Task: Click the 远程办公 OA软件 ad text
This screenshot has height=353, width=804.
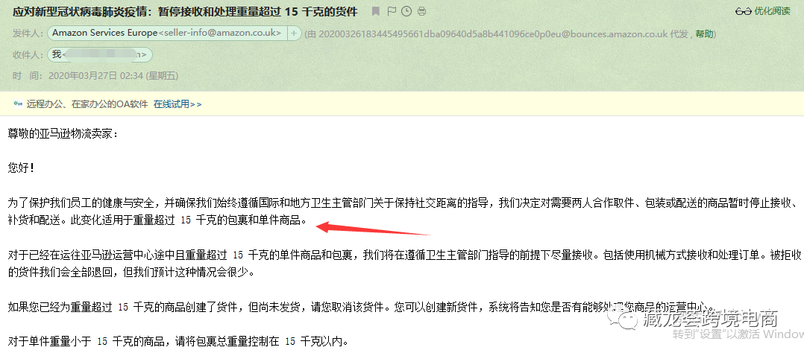Action: pyautogui.click(x=88, y=104)
